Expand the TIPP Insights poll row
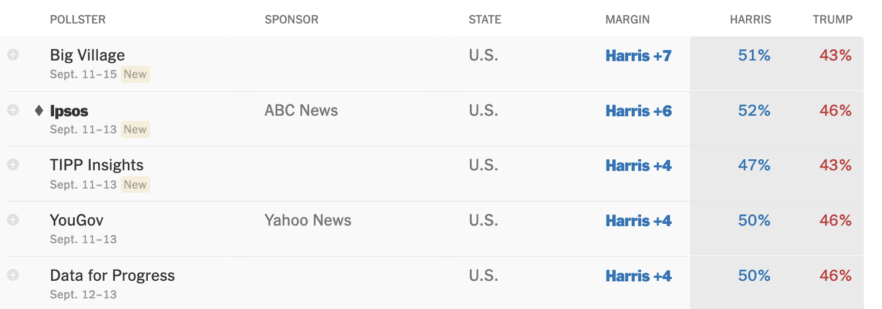Viewport: 882px width, 309px height. 13,165
